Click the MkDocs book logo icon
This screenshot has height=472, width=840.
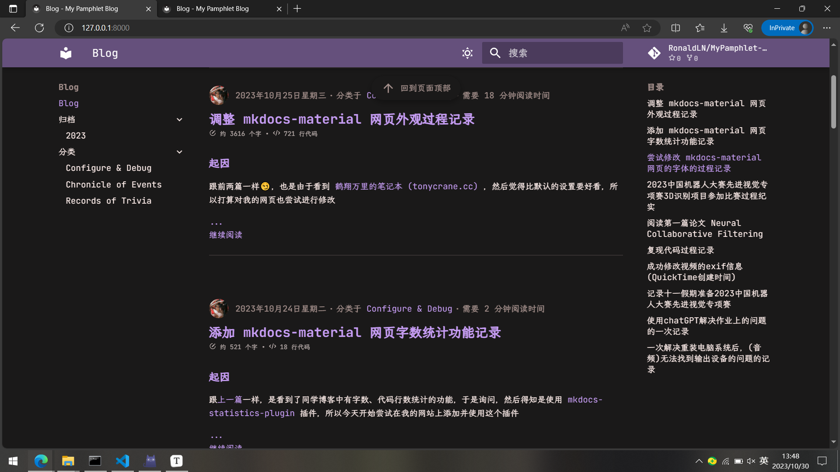tap(66, 53)
